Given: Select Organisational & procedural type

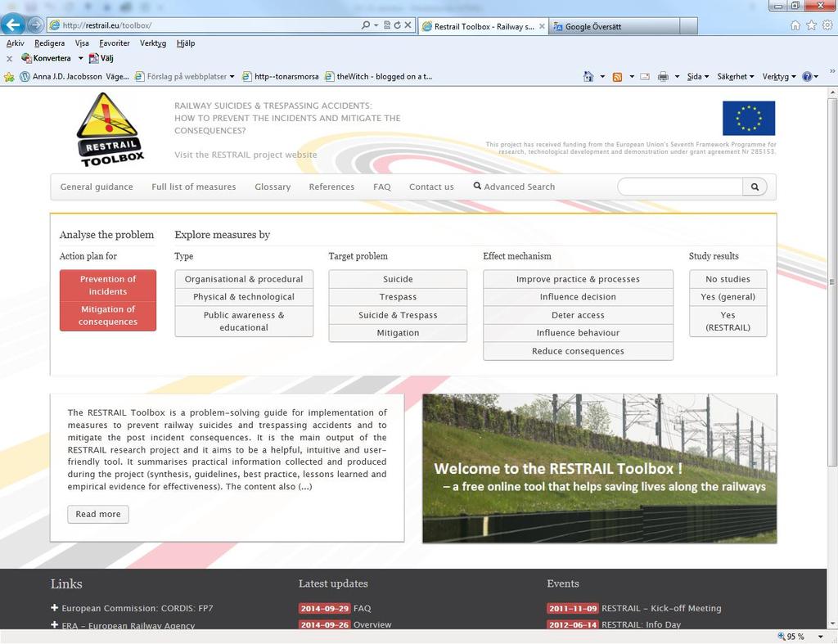Looking at the screenshot, I should tap(244, 279).
